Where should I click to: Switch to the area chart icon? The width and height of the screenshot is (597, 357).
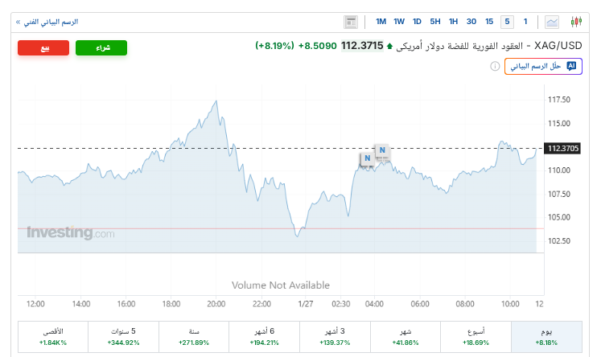552,22
